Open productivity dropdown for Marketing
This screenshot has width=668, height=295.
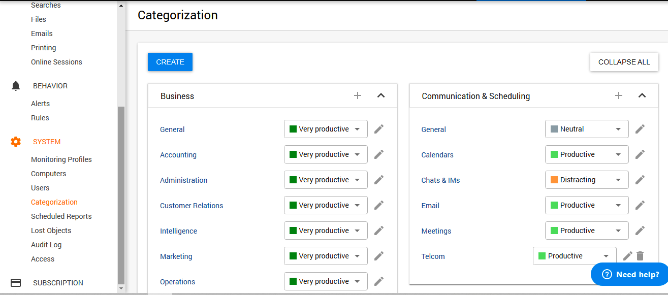tap(326, 256)
